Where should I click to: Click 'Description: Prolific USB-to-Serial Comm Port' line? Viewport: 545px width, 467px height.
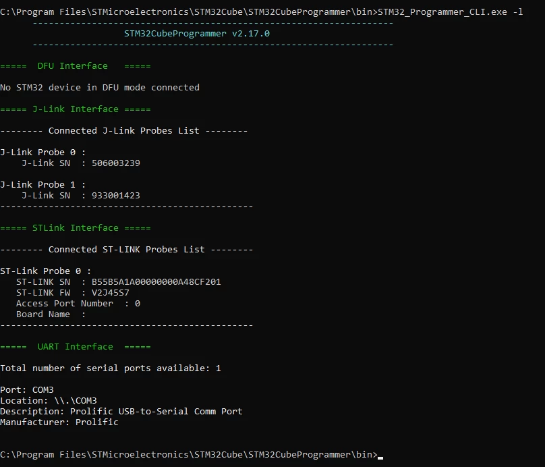tap(121, 412)
